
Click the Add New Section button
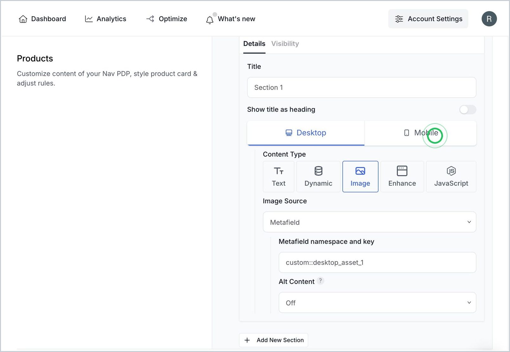click(x=274, y=340)
